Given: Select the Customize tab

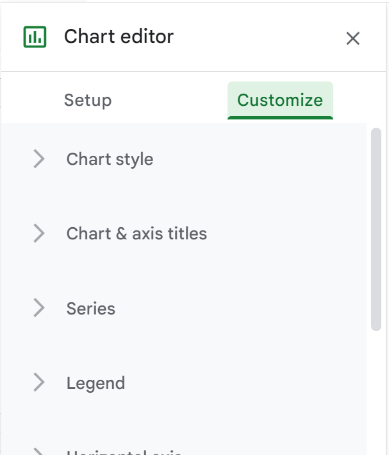Looking at the screenshot, I should click(x=280, y=100).
